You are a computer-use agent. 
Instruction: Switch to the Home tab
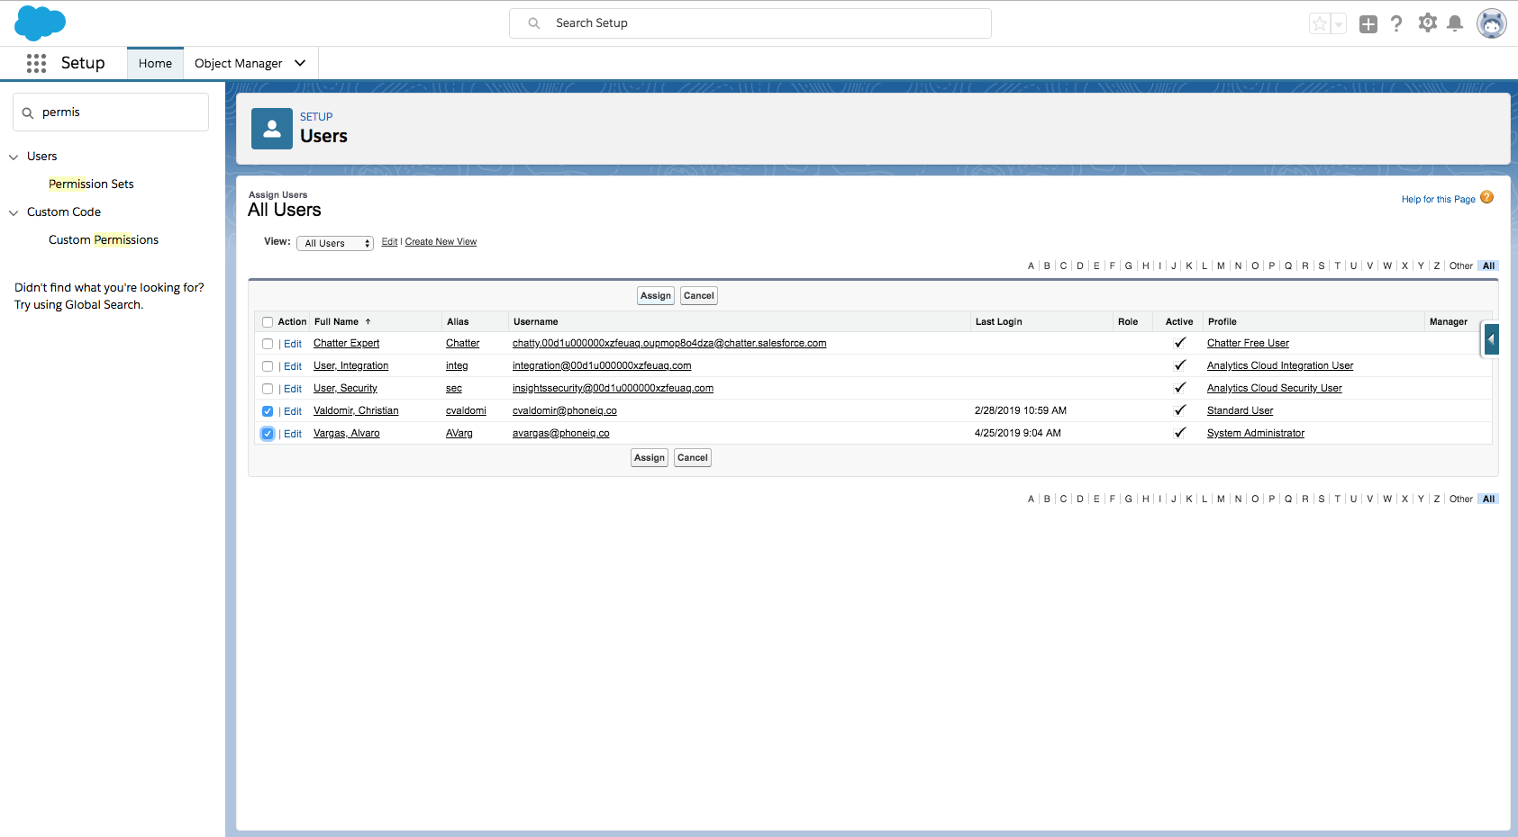point(155,63)
